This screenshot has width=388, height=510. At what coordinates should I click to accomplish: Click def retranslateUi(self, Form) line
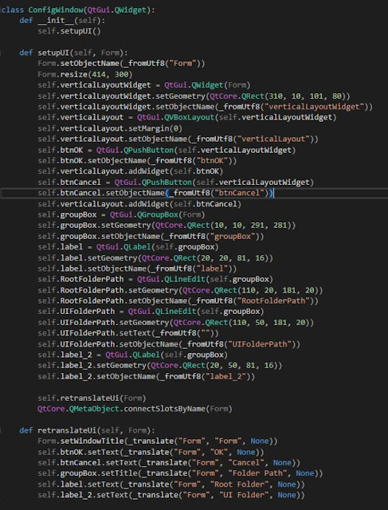[87, 430]
